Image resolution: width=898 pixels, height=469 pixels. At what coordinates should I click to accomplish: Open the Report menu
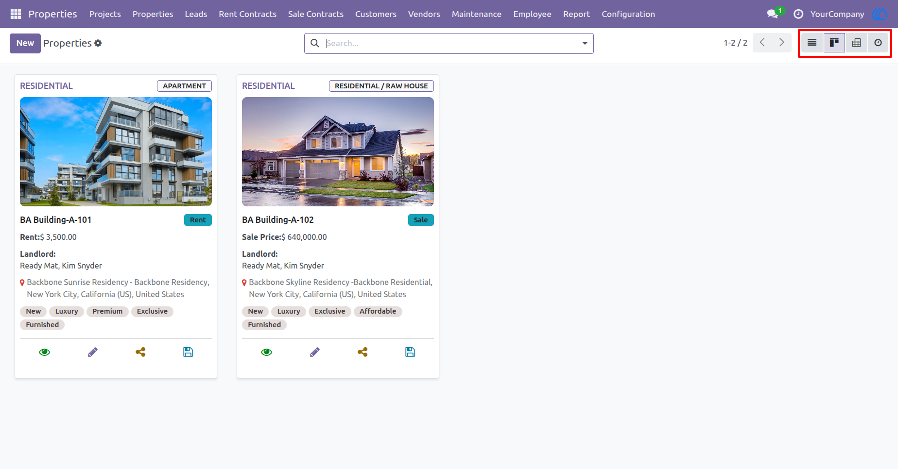(x=576, y=14)
